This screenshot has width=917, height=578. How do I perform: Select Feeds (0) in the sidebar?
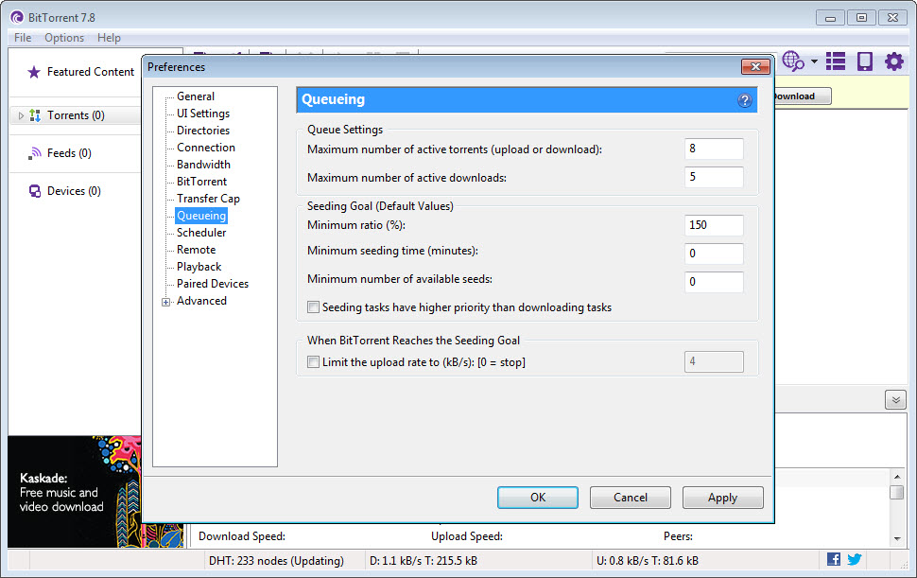coord(69,153)
